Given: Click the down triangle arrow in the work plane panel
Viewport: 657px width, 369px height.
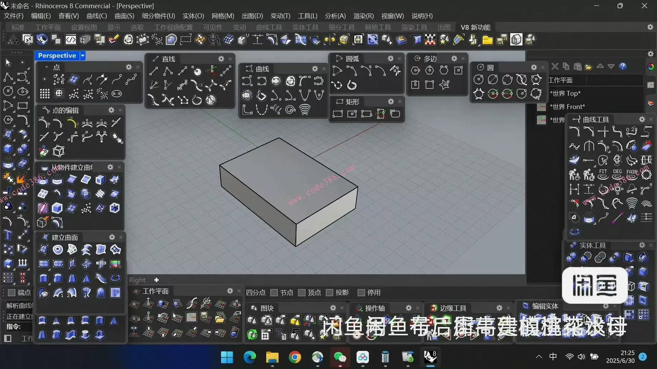Looking at the screenshot, I should pyautogui.click(x=611, y=67).
